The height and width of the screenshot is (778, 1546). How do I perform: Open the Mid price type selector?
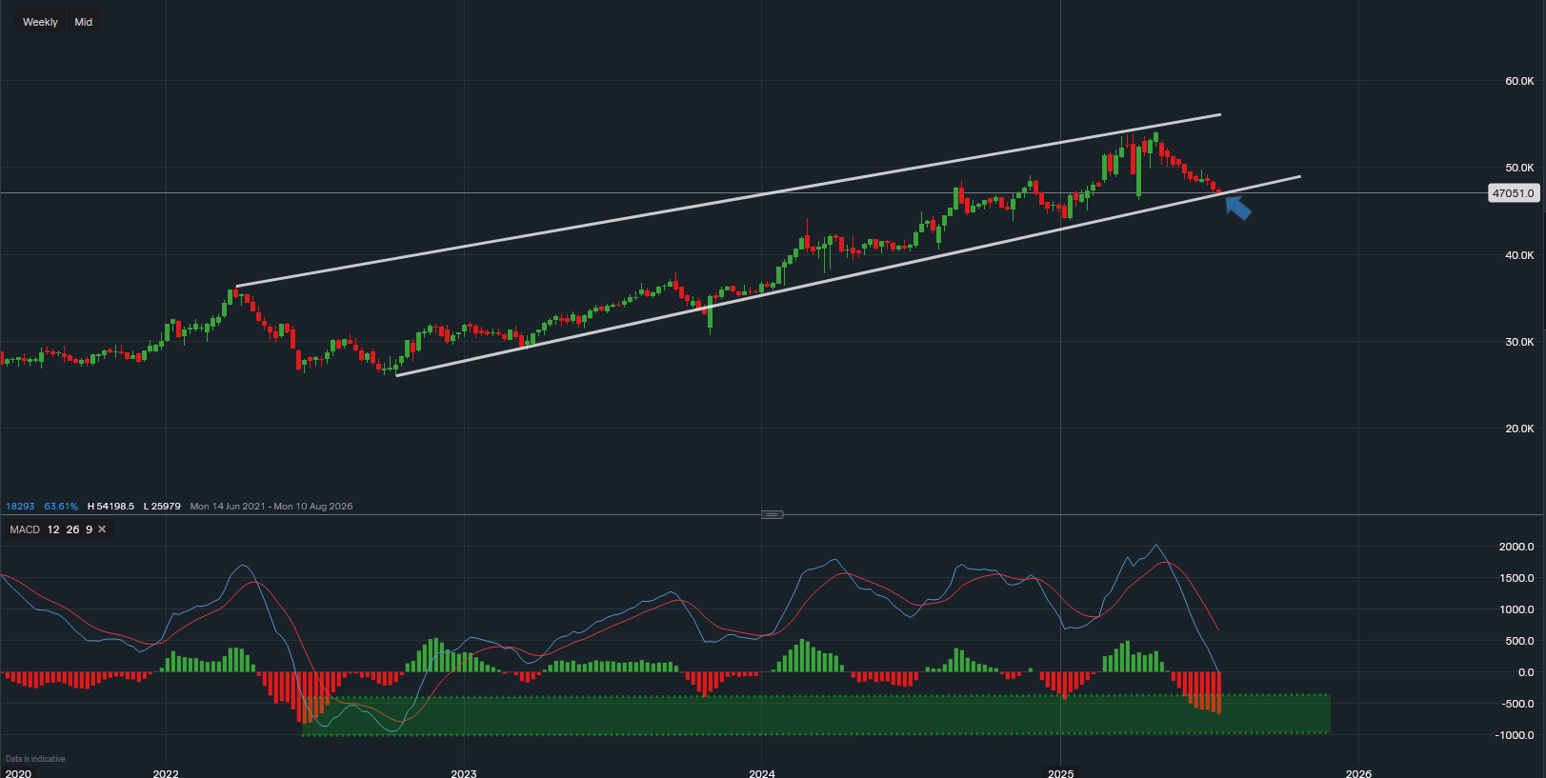(x=84, y=22)
